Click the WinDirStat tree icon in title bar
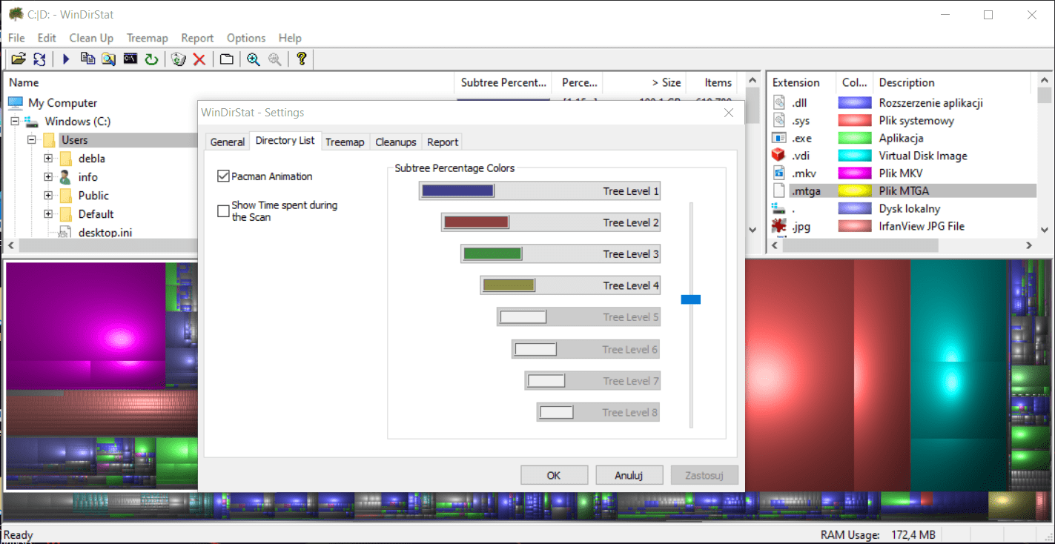 [16, 14]
